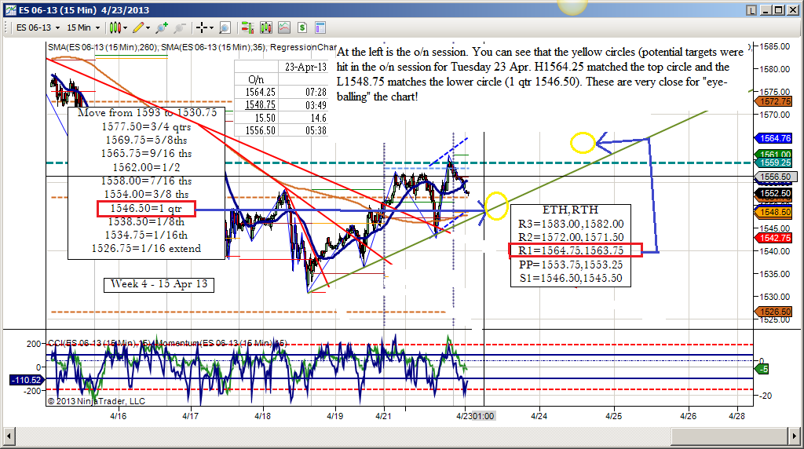The width and height of the screenshot is (804, 449).
Task: Open the 15 Min interval dropdown
Action: [82, 27]
